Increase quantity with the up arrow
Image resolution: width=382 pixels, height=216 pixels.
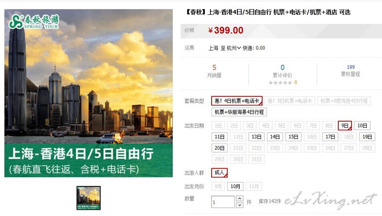coord(240,198)
